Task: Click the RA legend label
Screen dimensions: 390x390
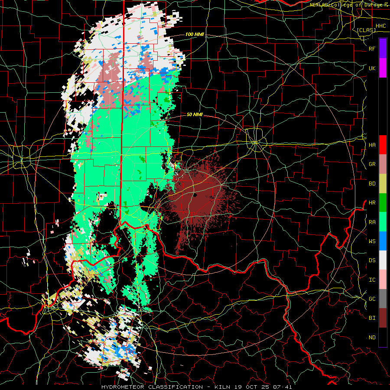Action: [x=372, y=222]
